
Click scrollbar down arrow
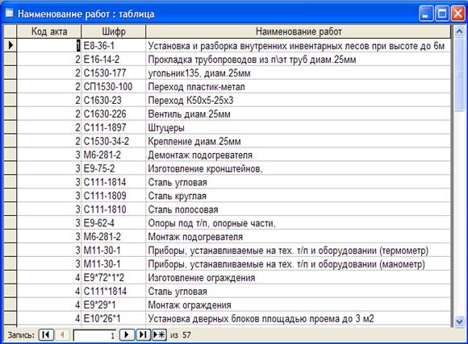point(459,321)
